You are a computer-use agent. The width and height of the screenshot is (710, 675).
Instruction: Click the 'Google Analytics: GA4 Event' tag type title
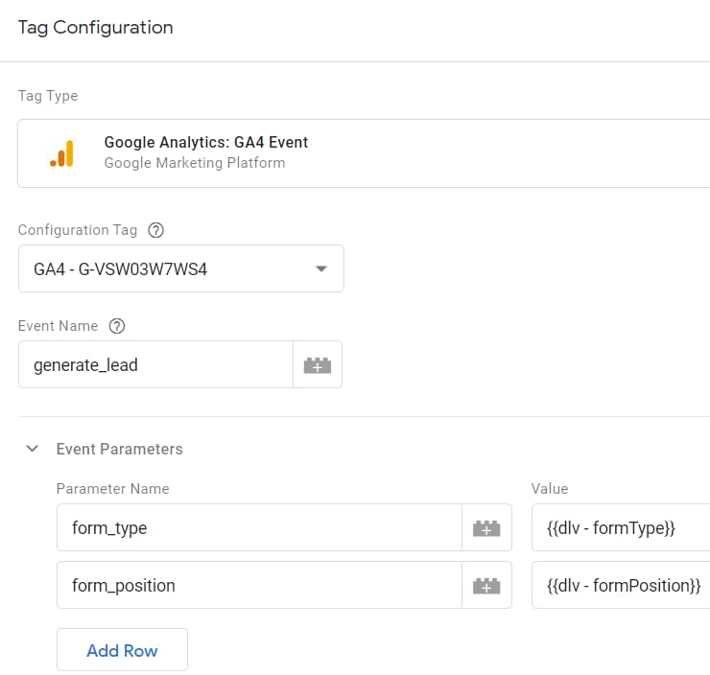206,142
